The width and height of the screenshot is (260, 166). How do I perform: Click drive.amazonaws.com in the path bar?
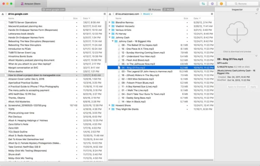127,14
